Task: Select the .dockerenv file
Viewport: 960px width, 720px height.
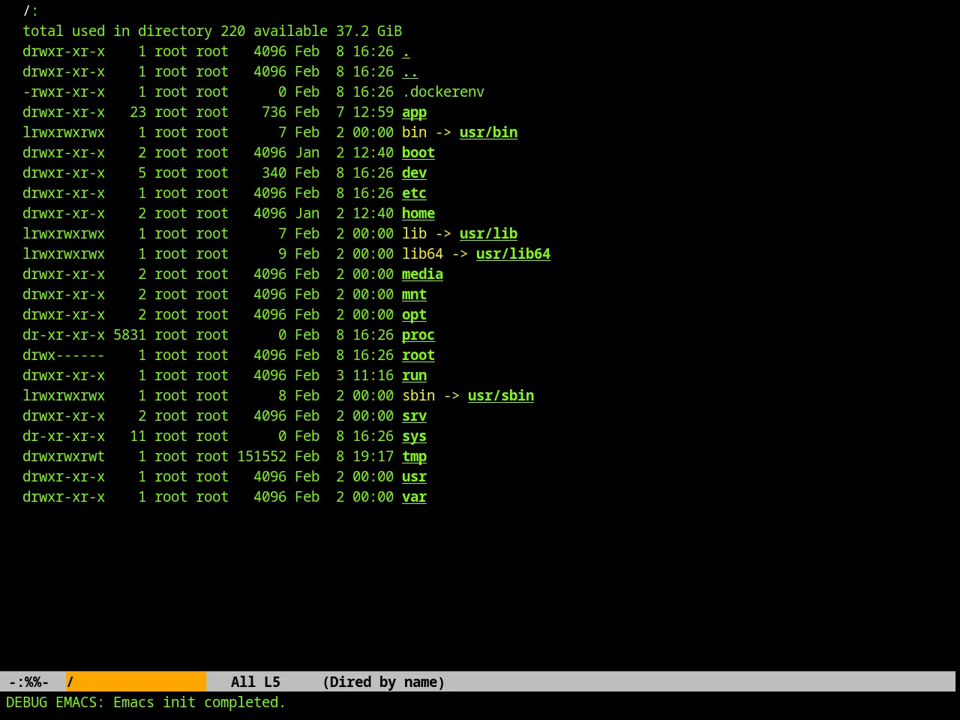Action: click(x=443, y=92)
